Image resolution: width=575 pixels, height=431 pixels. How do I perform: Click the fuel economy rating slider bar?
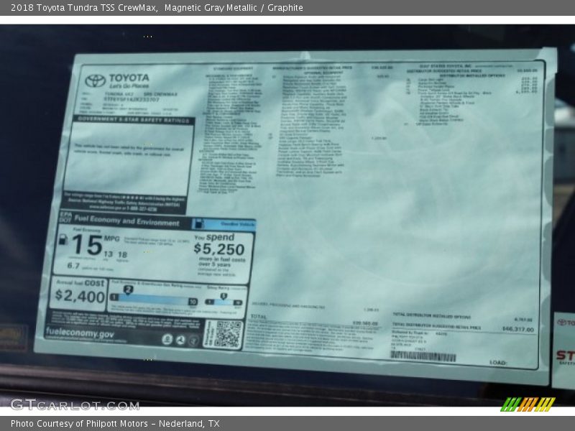point(154,300)
